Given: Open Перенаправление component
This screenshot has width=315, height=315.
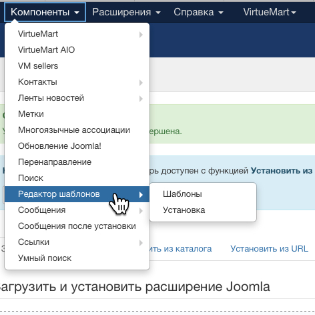Looking at the screenshot, I should (77, 162).
